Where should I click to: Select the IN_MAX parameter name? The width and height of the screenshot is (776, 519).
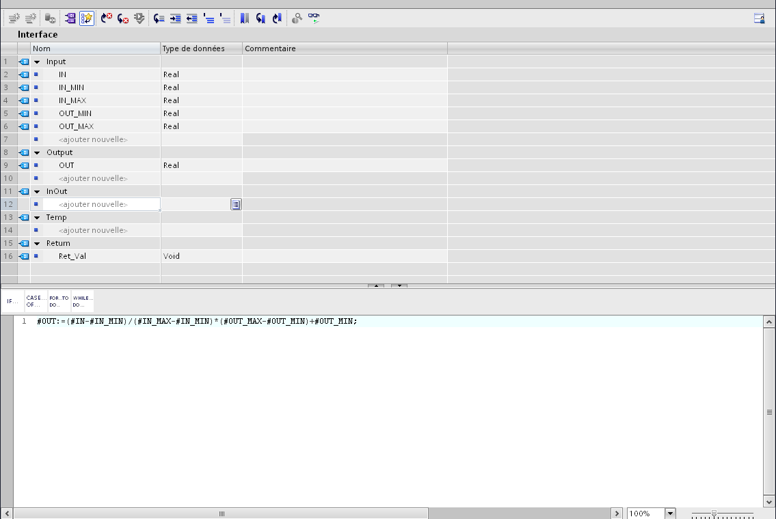(x=72, y=100)
